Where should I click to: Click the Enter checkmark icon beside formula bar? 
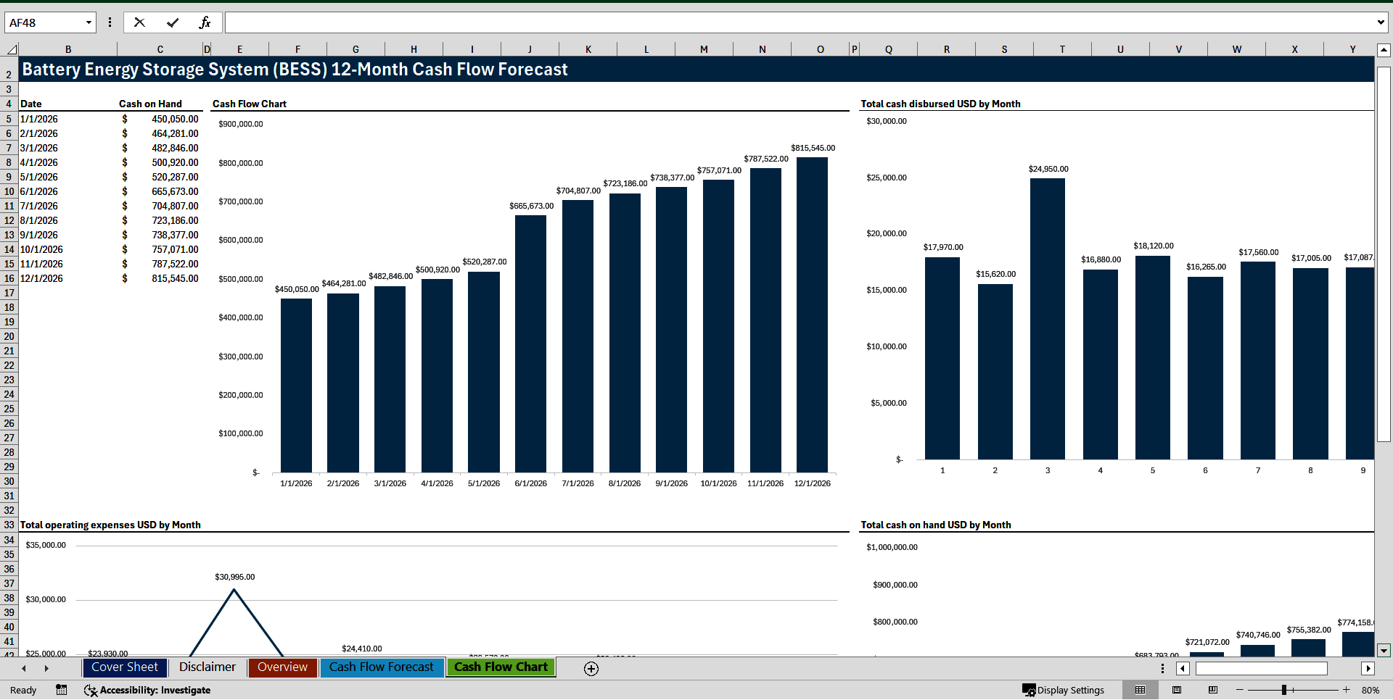click(x=173, y=22)
